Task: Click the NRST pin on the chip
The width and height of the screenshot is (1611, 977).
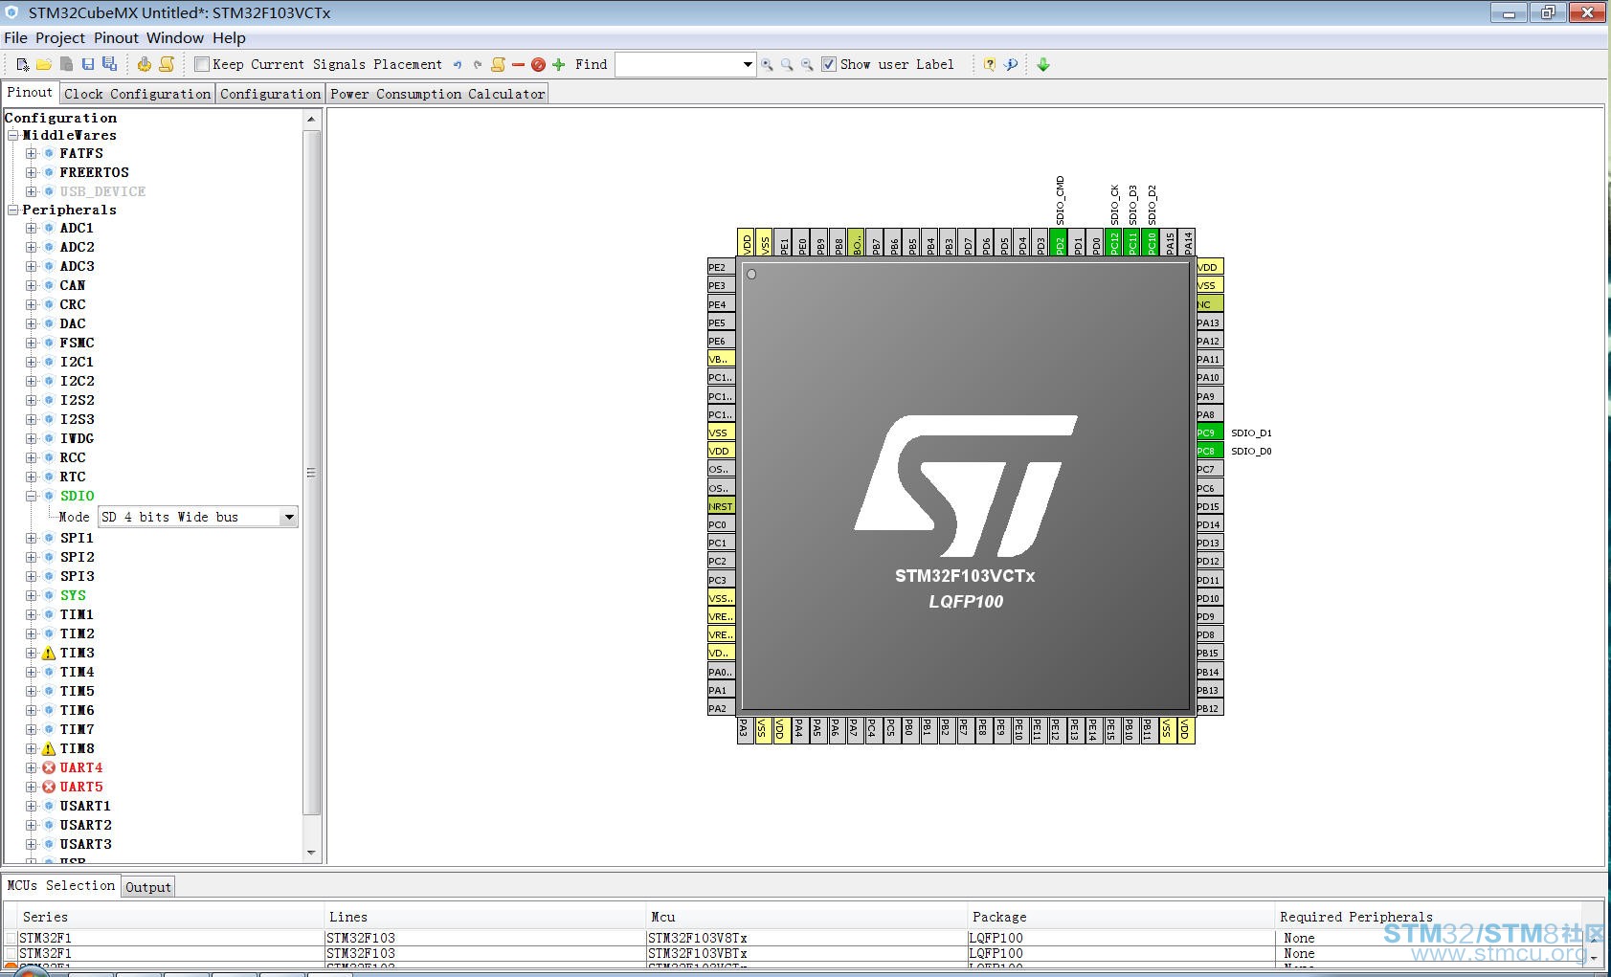Action: tap(721, 506)
